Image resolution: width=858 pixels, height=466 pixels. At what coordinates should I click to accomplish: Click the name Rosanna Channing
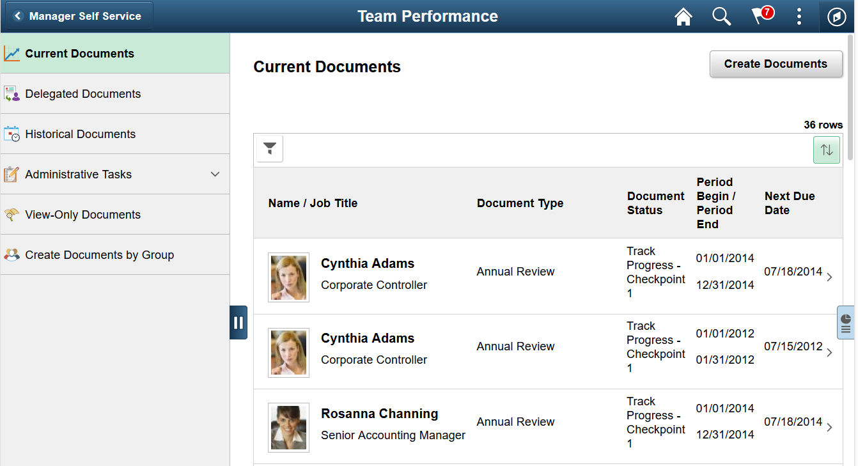tap(379, 414)
